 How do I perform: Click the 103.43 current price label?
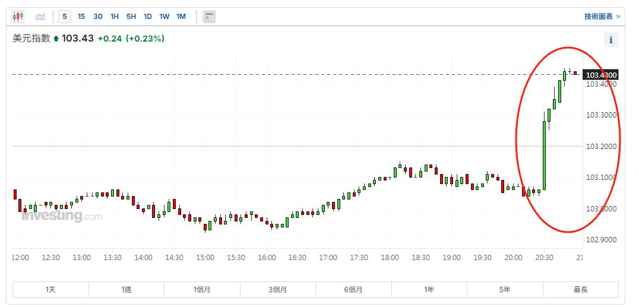(x=601, y=75)
